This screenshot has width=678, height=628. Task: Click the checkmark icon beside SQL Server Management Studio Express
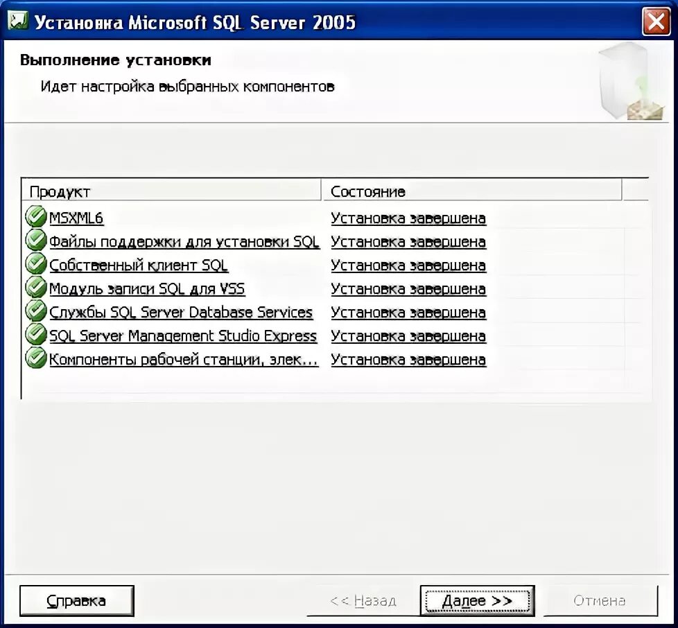[36, 334]
